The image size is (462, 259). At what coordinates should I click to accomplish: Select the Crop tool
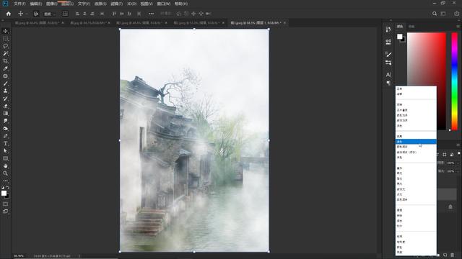(5, 61)
